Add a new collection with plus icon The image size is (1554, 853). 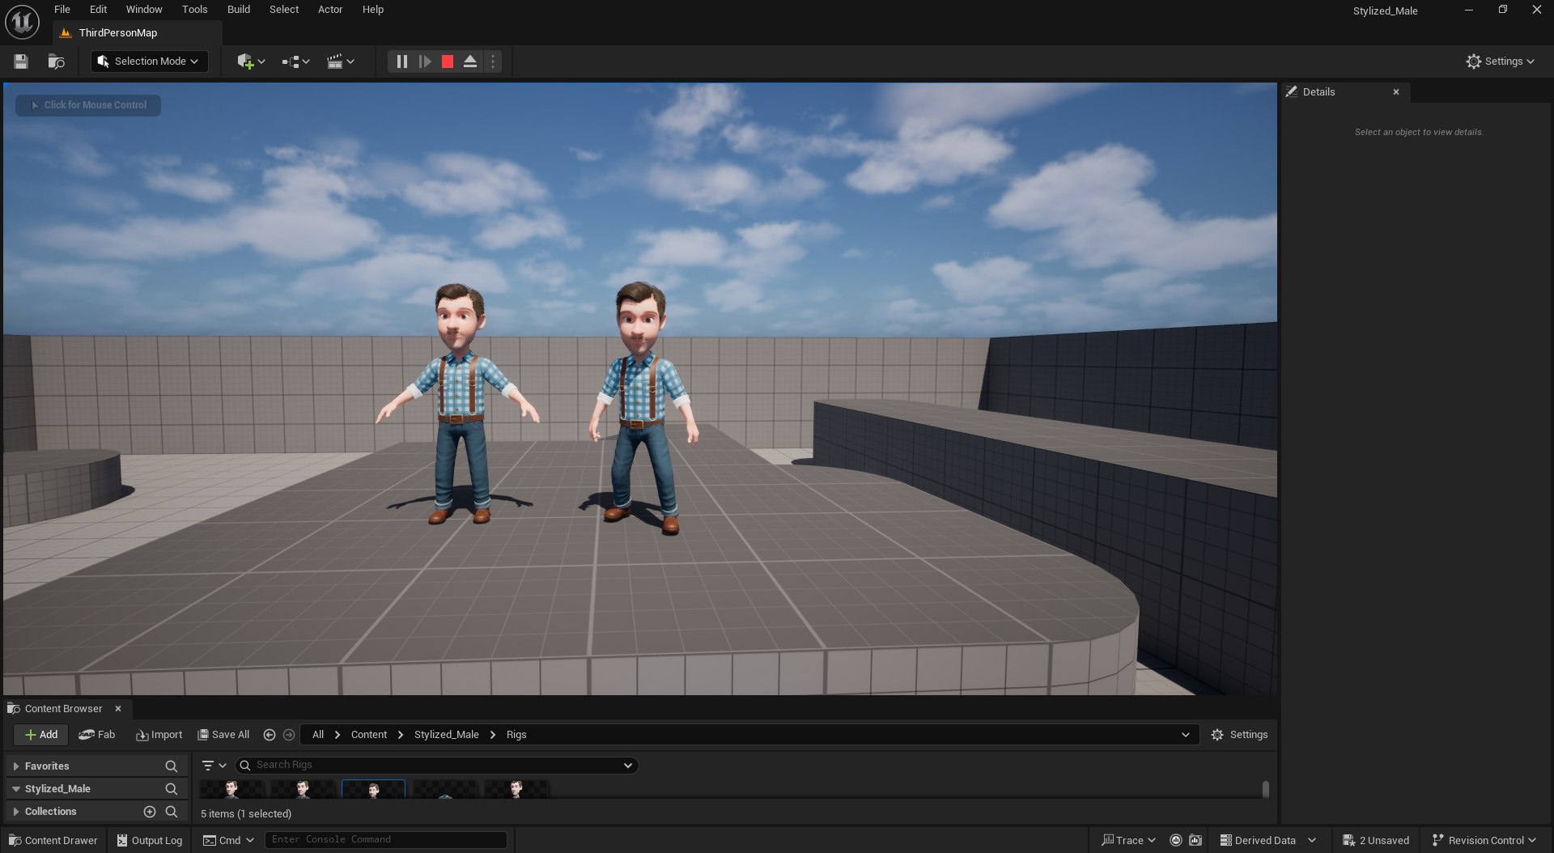click(x=149, y=812)
